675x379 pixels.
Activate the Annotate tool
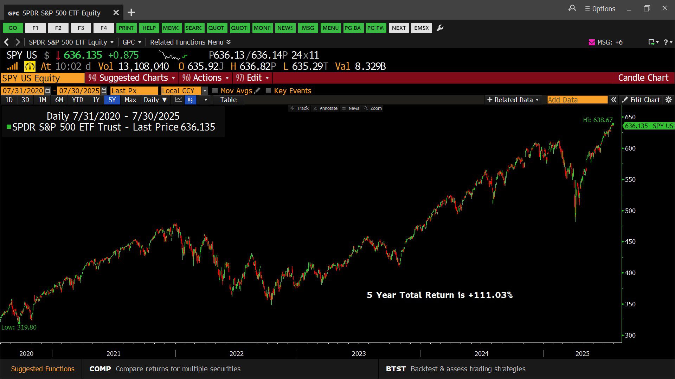tap(325, 108)
